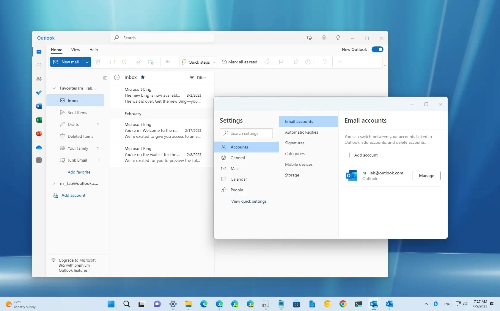
Task: Open the Windows Start button
Action: [111, 304]
